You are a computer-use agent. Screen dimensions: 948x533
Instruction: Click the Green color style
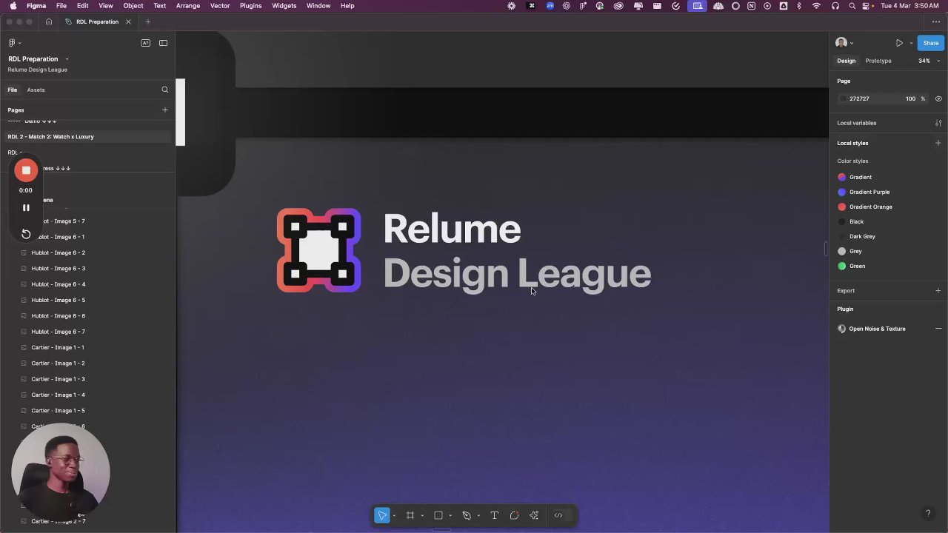857,266
